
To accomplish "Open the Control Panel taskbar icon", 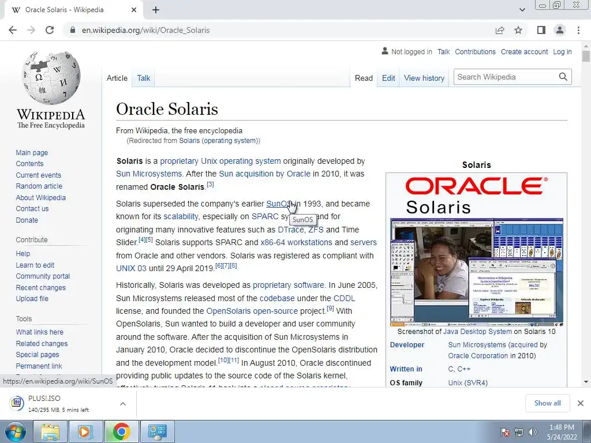I will tap(157, 431).
